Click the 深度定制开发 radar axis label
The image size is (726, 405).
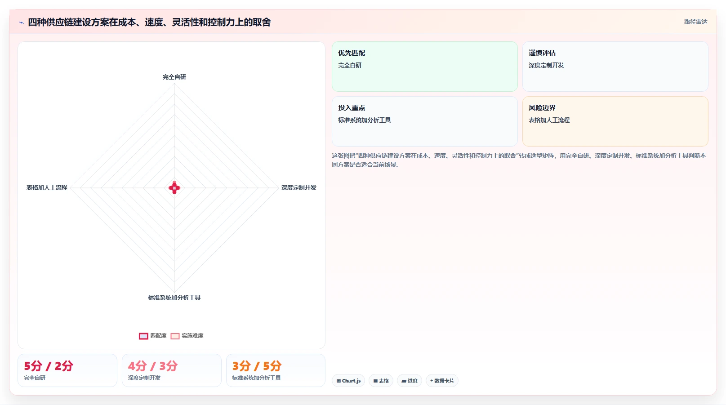(x=299, y=187)
